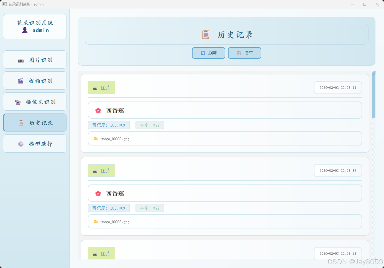The height and width of the screenshot is (268, 384).
Task: Click camera icon in 22:28:39 record tag
Action: pyautogui.click(x=95, y=171)
